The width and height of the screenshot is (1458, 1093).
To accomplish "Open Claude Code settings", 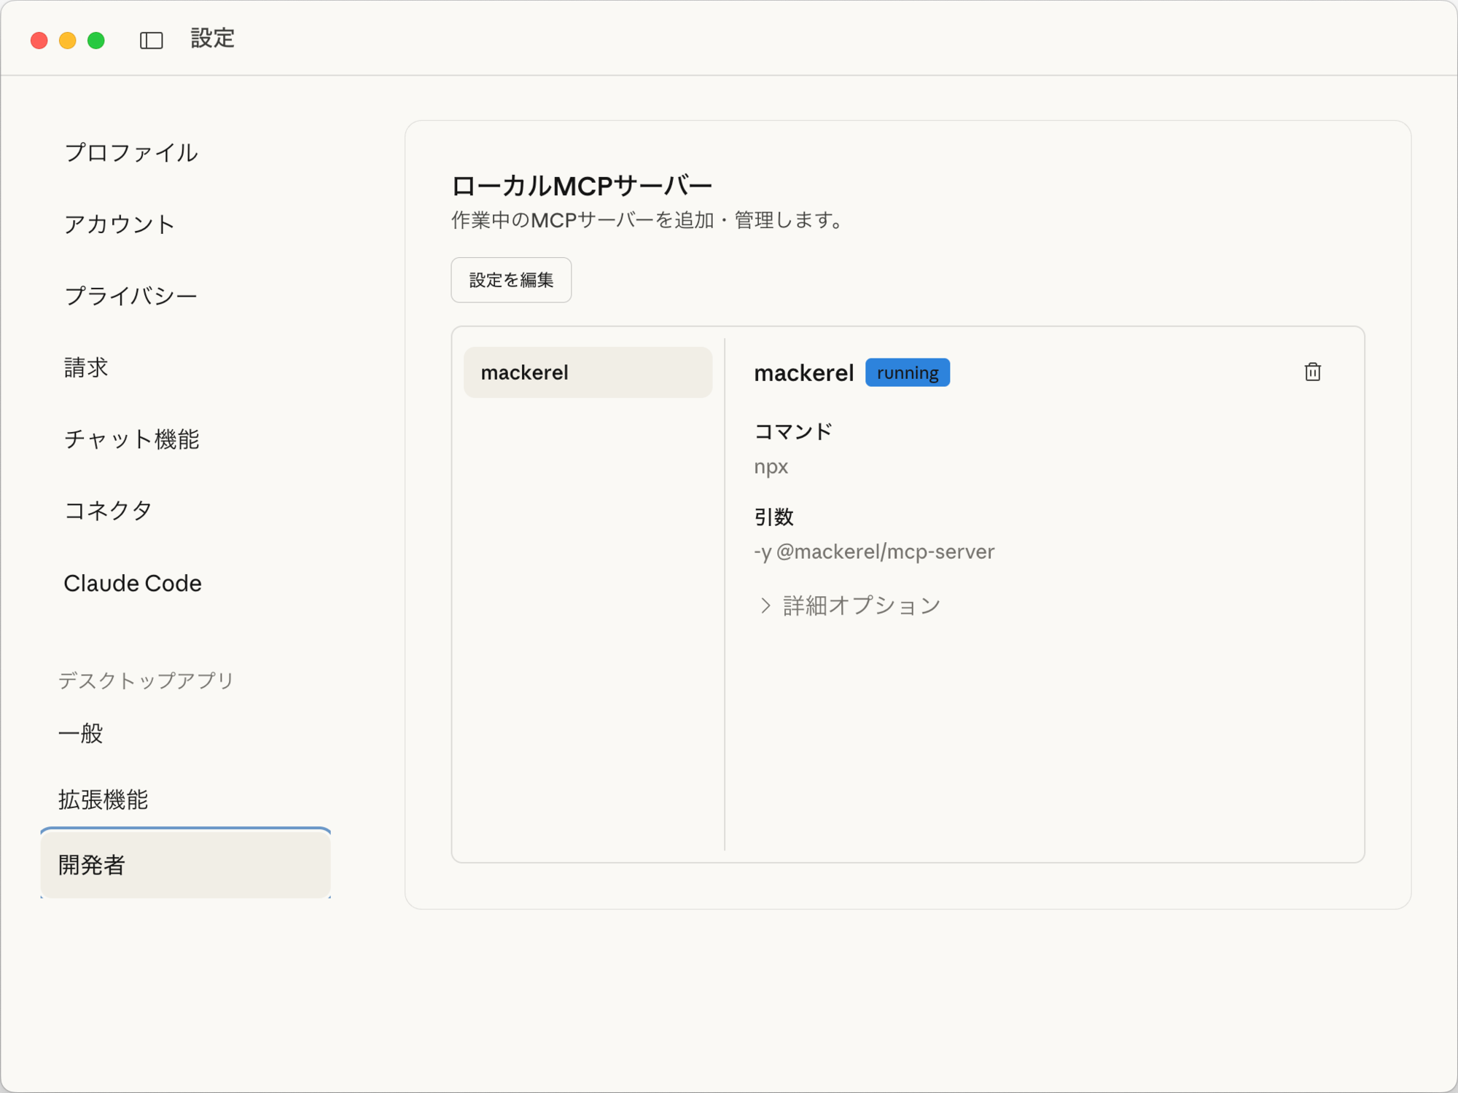I will 133,583.
